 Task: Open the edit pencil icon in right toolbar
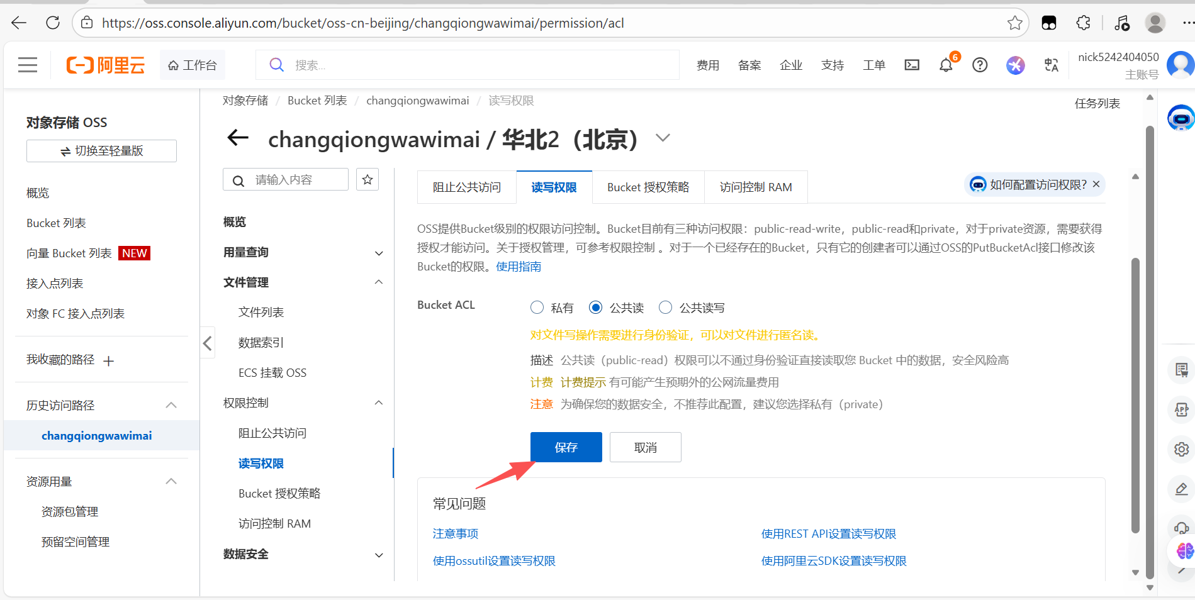(x=1181, y=489)
